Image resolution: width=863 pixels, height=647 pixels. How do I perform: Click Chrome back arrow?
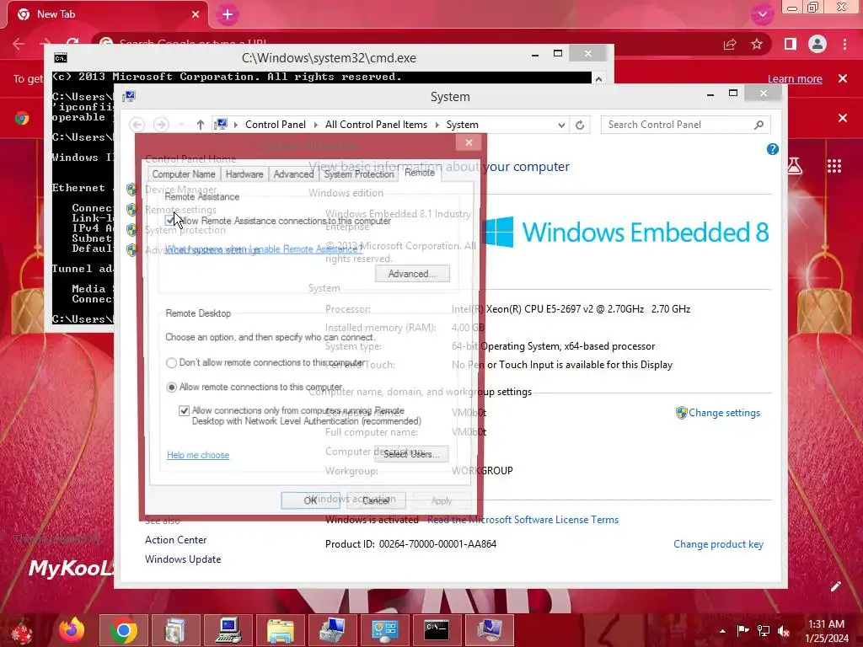click(19, 44)
